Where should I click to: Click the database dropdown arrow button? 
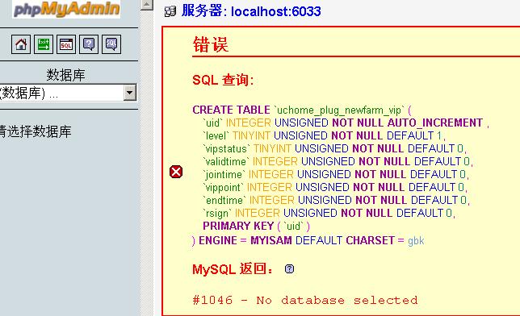click(130, 93)
